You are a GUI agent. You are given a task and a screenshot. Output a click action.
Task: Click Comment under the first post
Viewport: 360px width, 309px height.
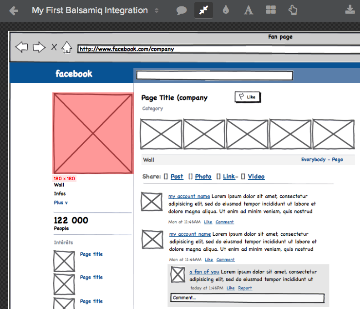pos(224,222)
